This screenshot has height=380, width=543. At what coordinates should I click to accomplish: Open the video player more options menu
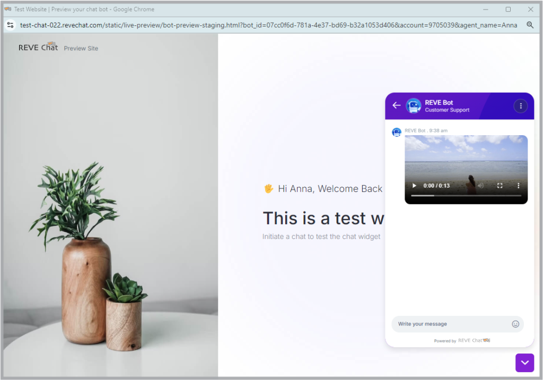point(519,186)
